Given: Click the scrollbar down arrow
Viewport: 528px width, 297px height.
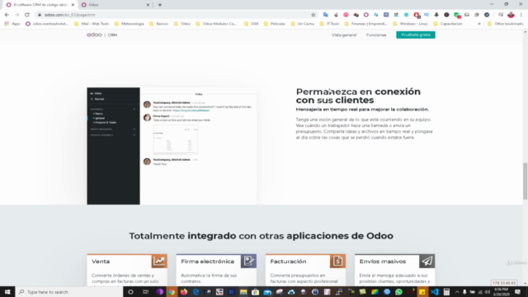Looking at the screenshot, I should 525,284.
